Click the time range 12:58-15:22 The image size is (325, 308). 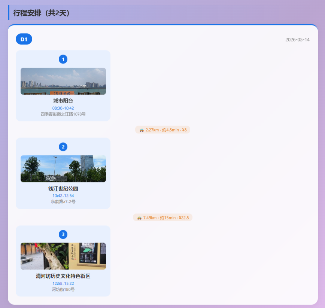pyautogui.click(x=63, y=283)
